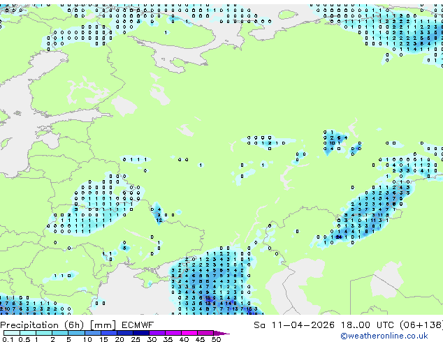Click the legend value '45'
The height and width of the screenshot is (342, 443).
(x=200, y=339)
